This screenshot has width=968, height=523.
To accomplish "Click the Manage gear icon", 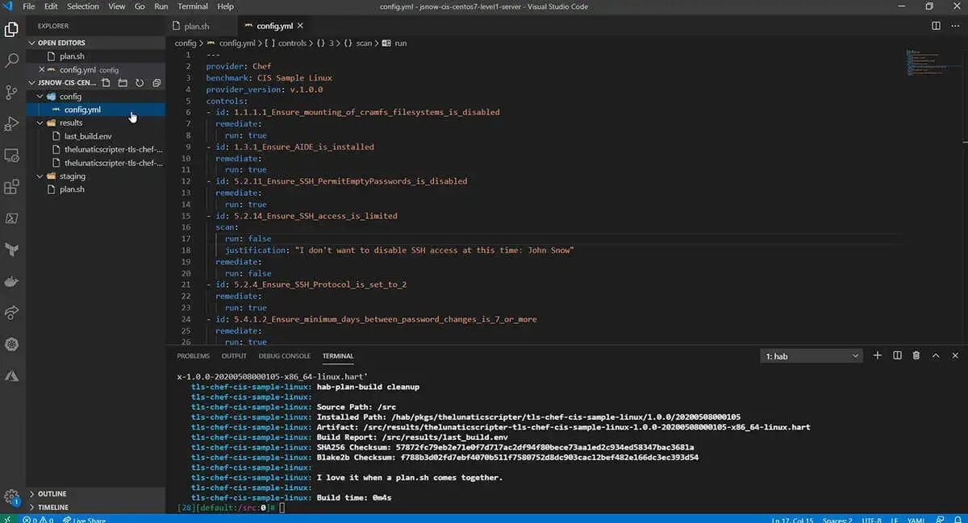I will click(11, 496).
